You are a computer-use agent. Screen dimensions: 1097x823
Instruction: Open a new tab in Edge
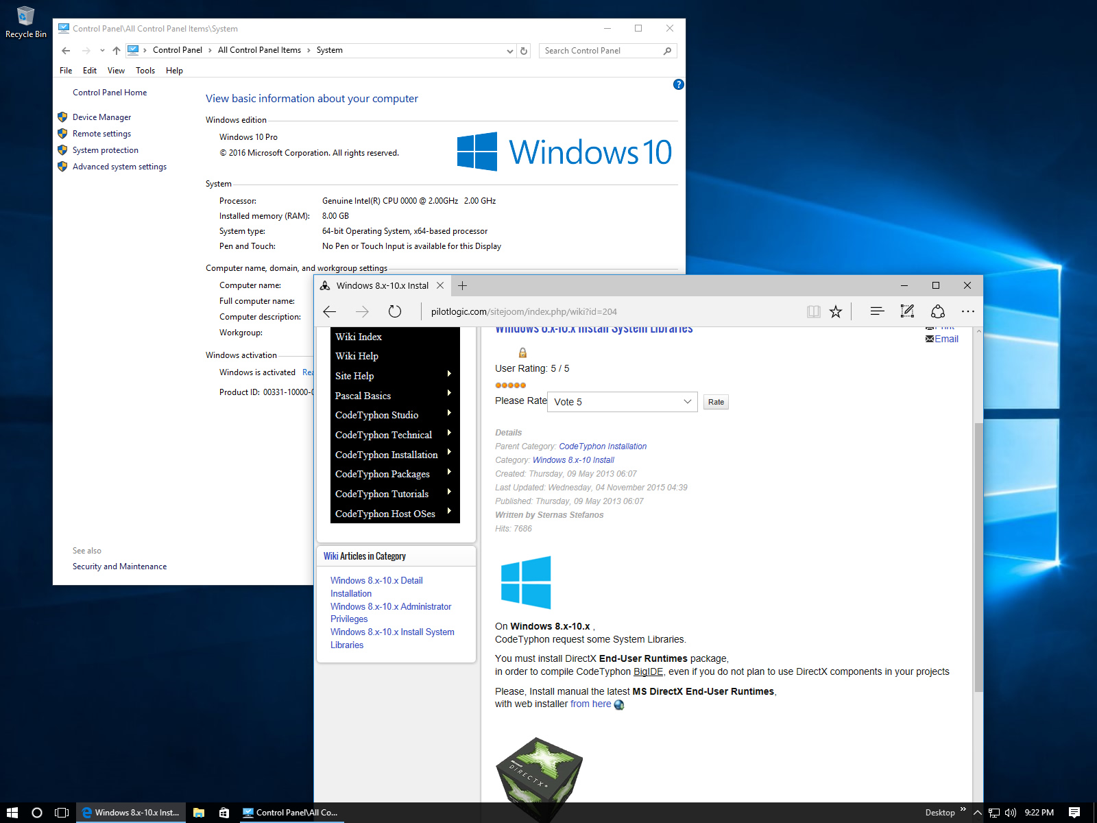[x=462, y=285]
